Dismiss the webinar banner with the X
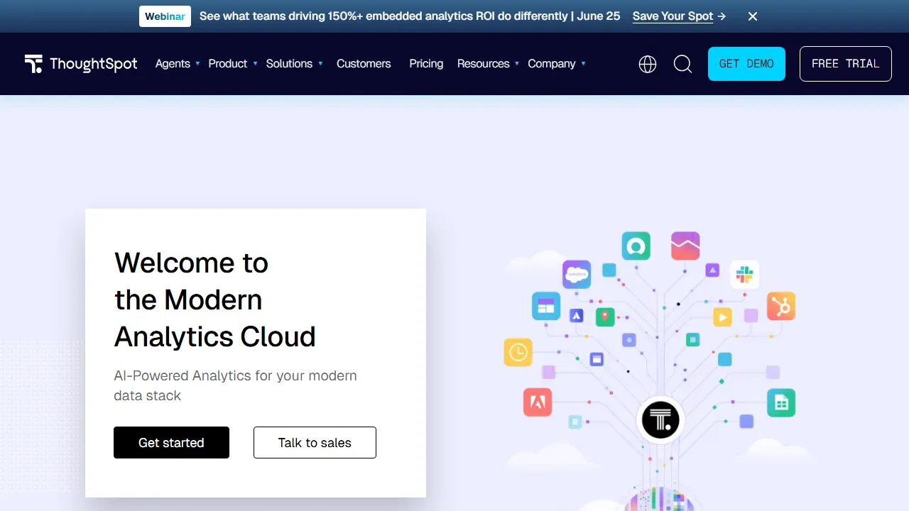The image size is (909, 511). 753,16
